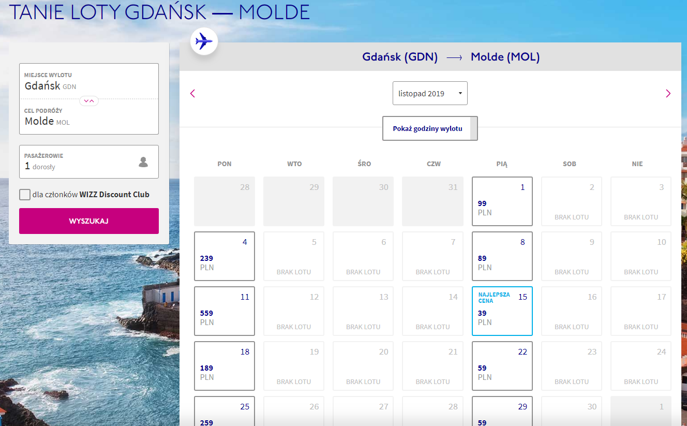Click the NIE weekday header
Screen dimensions: 687x426
[637, 164]
